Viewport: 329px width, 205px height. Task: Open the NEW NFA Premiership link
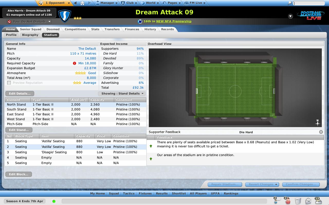click(x=174, y=21)
